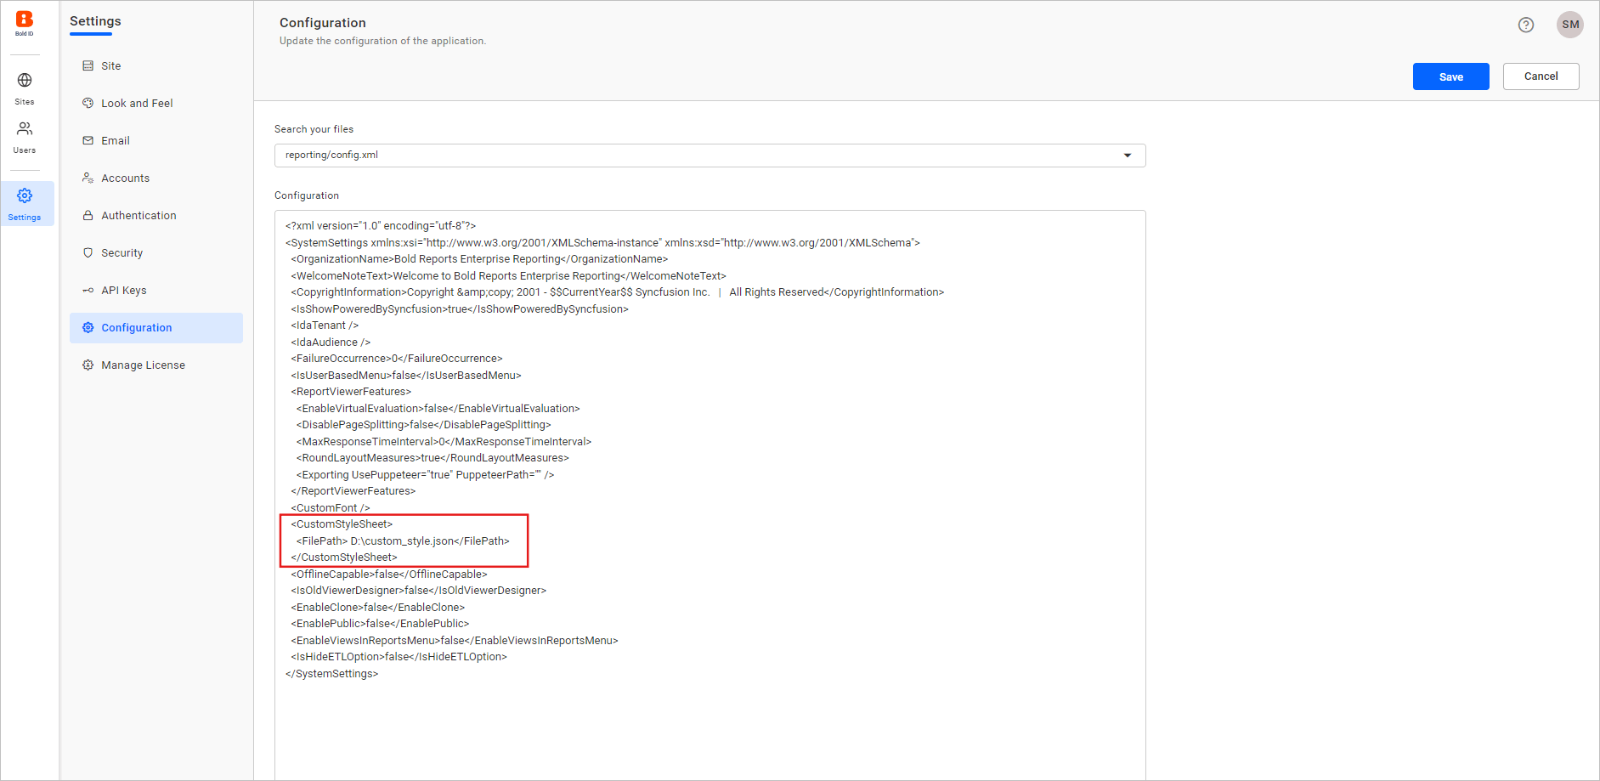Click the Sites label in left rail
Image resolution: width=1600 pixels, height=781 pixels.
(25, 102)
